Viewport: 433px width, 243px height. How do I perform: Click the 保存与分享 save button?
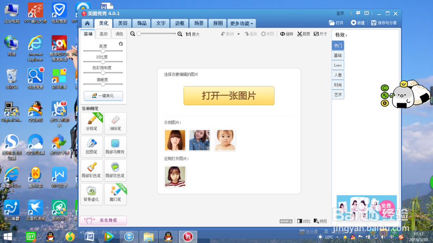coord(384,23)
